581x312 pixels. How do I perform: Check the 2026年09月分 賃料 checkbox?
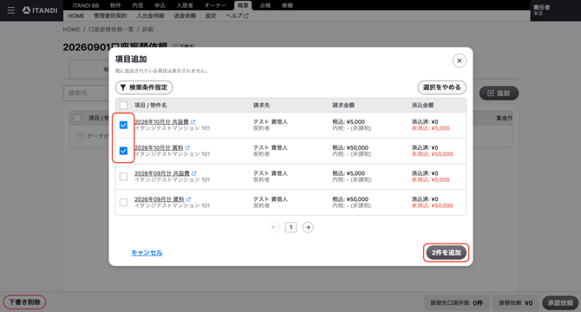(123, 203)
